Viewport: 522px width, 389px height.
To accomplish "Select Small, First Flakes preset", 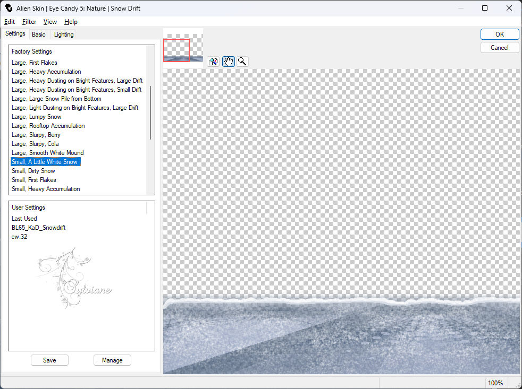I will [33, 179].
